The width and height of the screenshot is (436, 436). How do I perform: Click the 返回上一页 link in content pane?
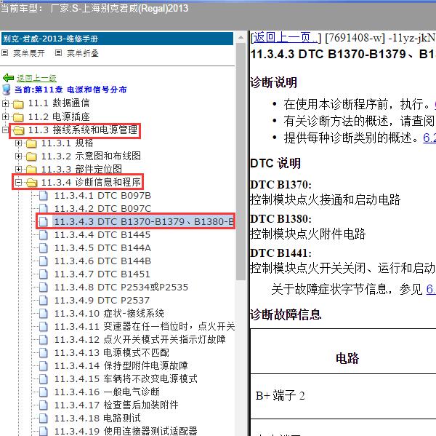click(286, 38)
